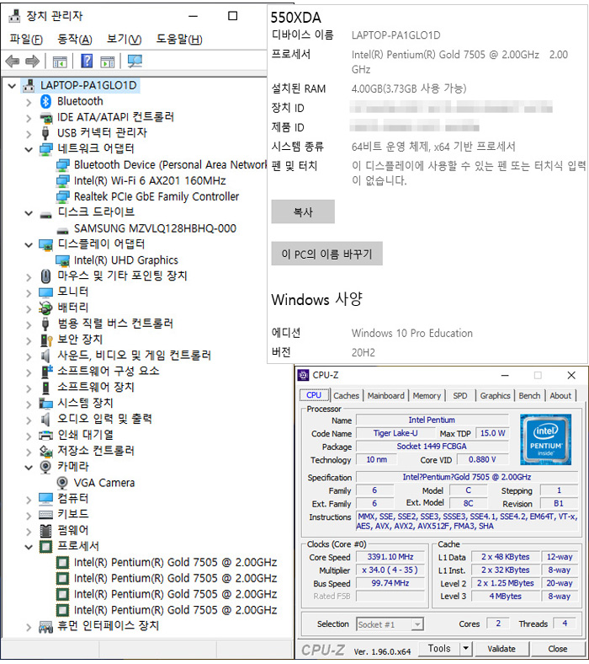The width and height of the screenshot is (589, 664).
Task: Open the 동작(A) menu
Action: (x=75, y=40)
